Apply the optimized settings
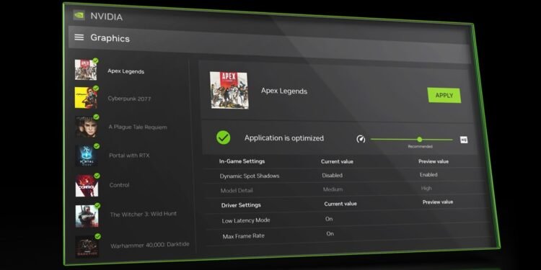 (444, 95)
